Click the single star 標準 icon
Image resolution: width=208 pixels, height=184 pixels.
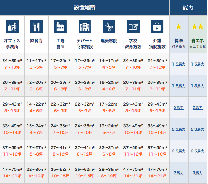click(x=178, y=26)
